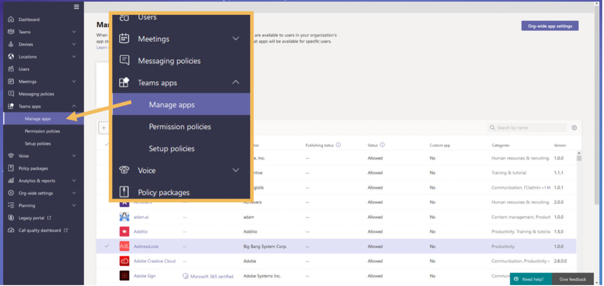Image resolution: width=604 pixels, height=286 pixels.
Task: Open Setup policies in the left sidebar
Action: point(38,144)
